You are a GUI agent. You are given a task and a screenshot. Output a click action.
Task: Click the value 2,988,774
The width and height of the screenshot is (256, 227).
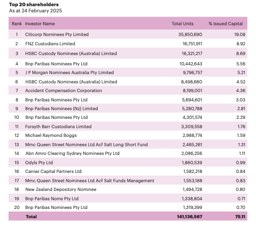point(192,135)
